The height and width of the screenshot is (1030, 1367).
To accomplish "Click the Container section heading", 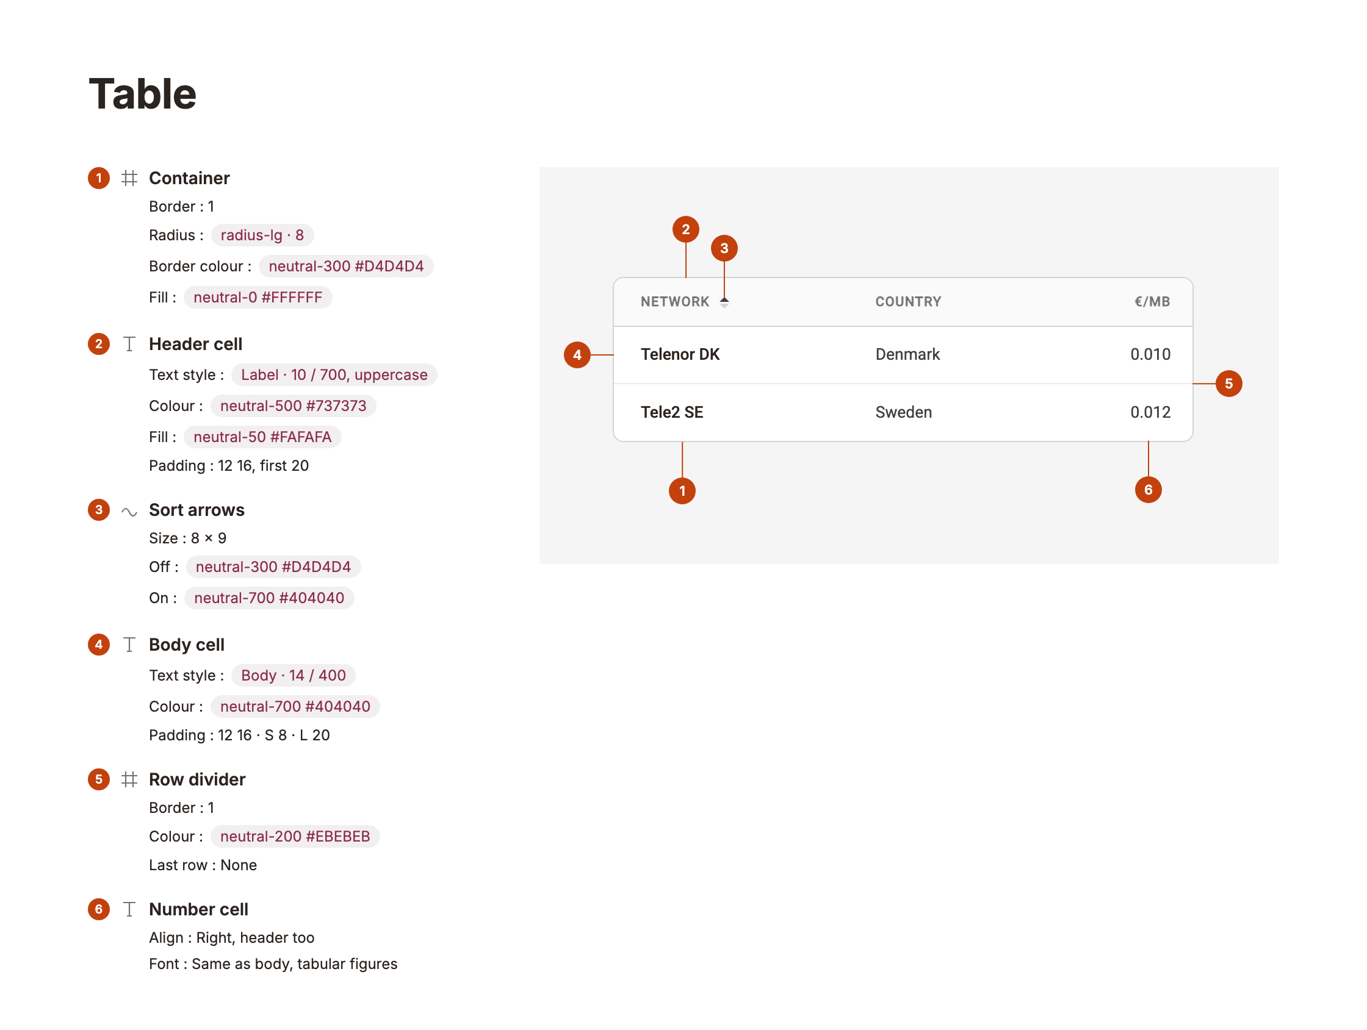I will 189,179.
